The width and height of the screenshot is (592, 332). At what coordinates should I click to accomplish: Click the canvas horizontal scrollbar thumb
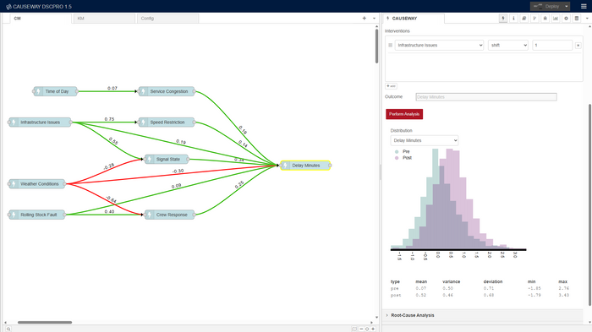[45, 322]
